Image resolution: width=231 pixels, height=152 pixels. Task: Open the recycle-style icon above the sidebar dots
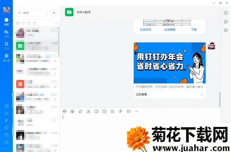[x=6, y=142]
